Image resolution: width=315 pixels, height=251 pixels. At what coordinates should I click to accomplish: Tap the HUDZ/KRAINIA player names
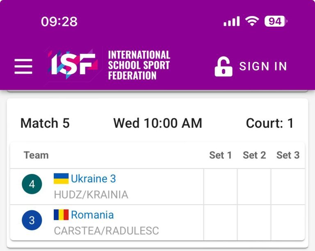point(91,194)
